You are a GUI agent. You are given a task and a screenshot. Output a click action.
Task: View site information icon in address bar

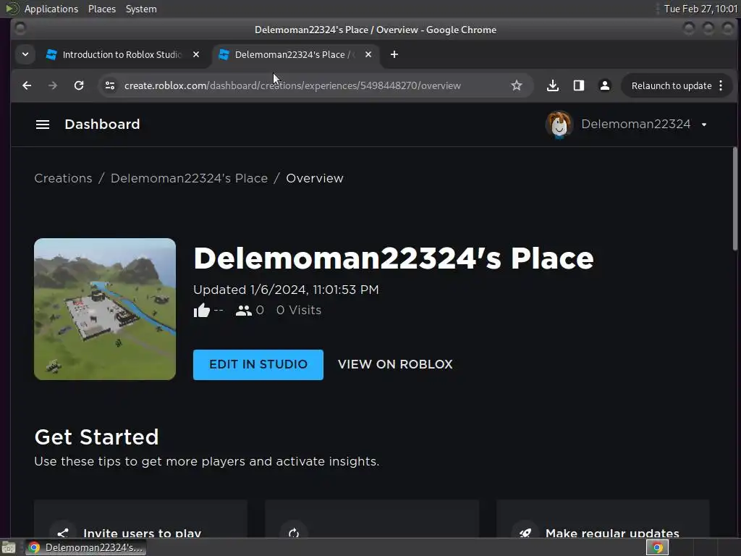(x=110, y=85)
